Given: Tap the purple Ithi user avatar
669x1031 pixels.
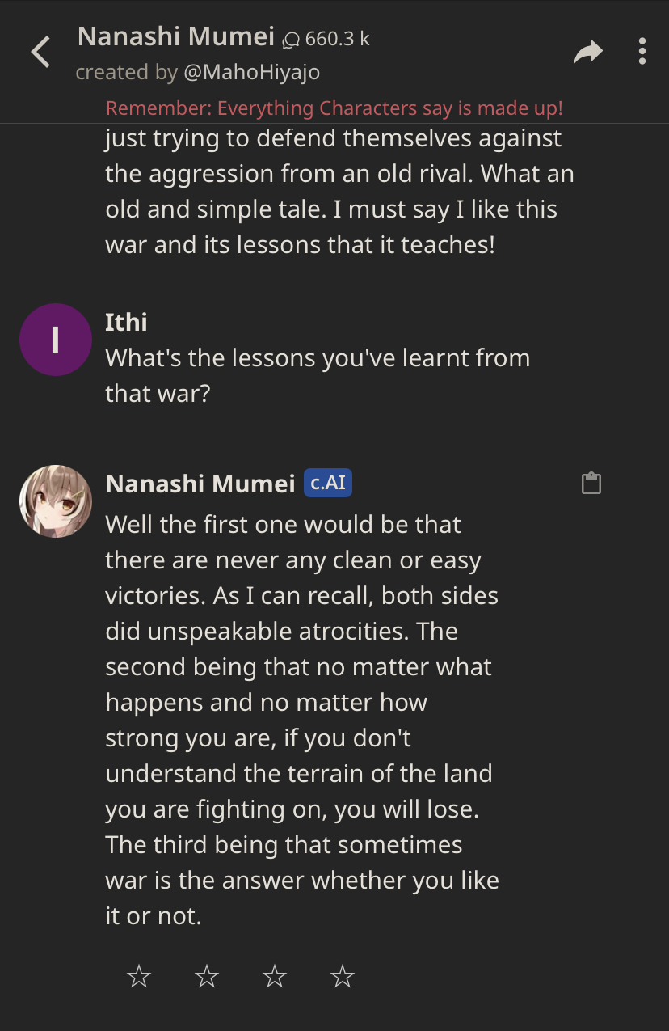Looking at the screenshot, I should pyautogui.click(x=55, y=340).
